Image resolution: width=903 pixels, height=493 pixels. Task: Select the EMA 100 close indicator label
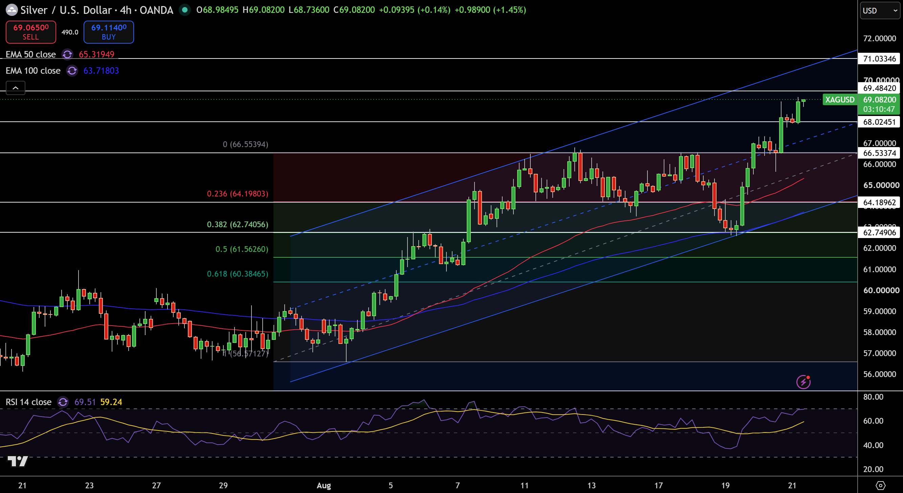(33, 71)
